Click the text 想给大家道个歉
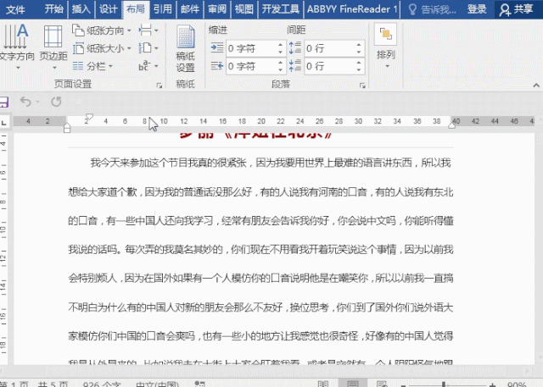The image size is (543, 387). pyautogui.click(x=103, y=191)
